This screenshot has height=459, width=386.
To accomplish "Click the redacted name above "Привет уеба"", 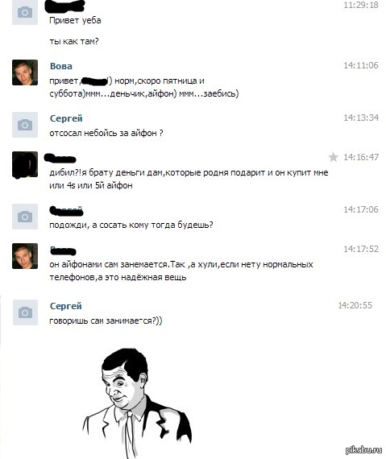I will click(64, 6).
